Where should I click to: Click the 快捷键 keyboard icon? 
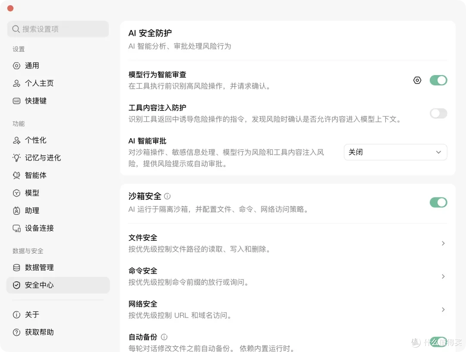[17, 101]
